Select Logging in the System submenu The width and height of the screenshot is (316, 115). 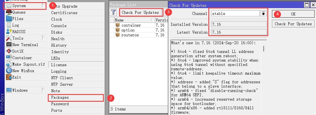76,71
